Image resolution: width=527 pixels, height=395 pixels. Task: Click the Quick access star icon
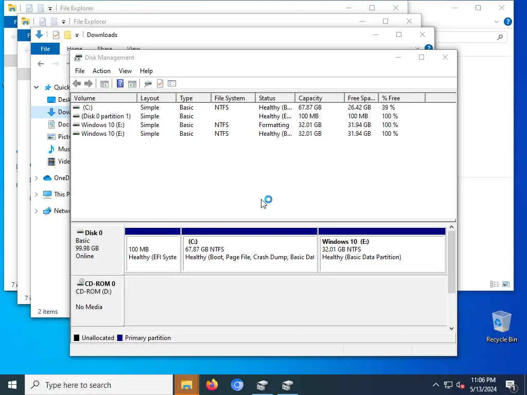[48, 87]
